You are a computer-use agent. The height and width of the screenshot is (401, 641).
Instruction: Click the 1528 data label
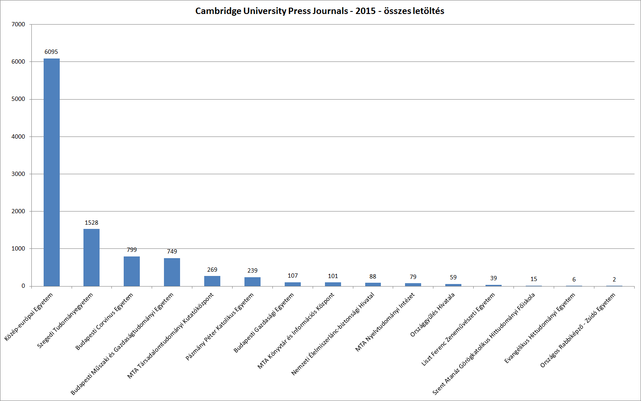point(92,223)
